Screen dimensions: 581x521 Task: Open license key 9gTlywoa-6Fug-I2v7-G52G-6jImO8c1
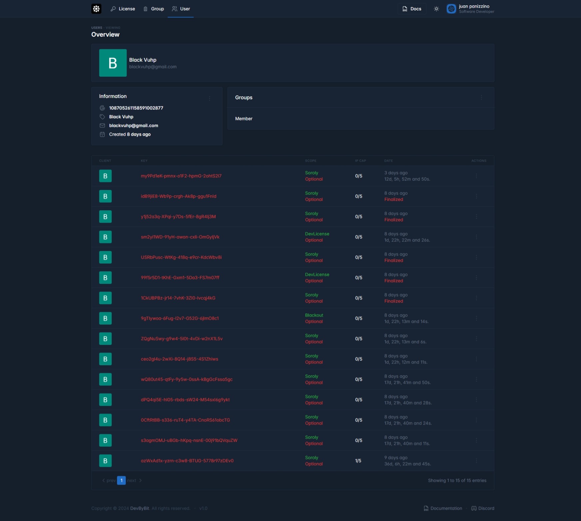coord(180,318)
